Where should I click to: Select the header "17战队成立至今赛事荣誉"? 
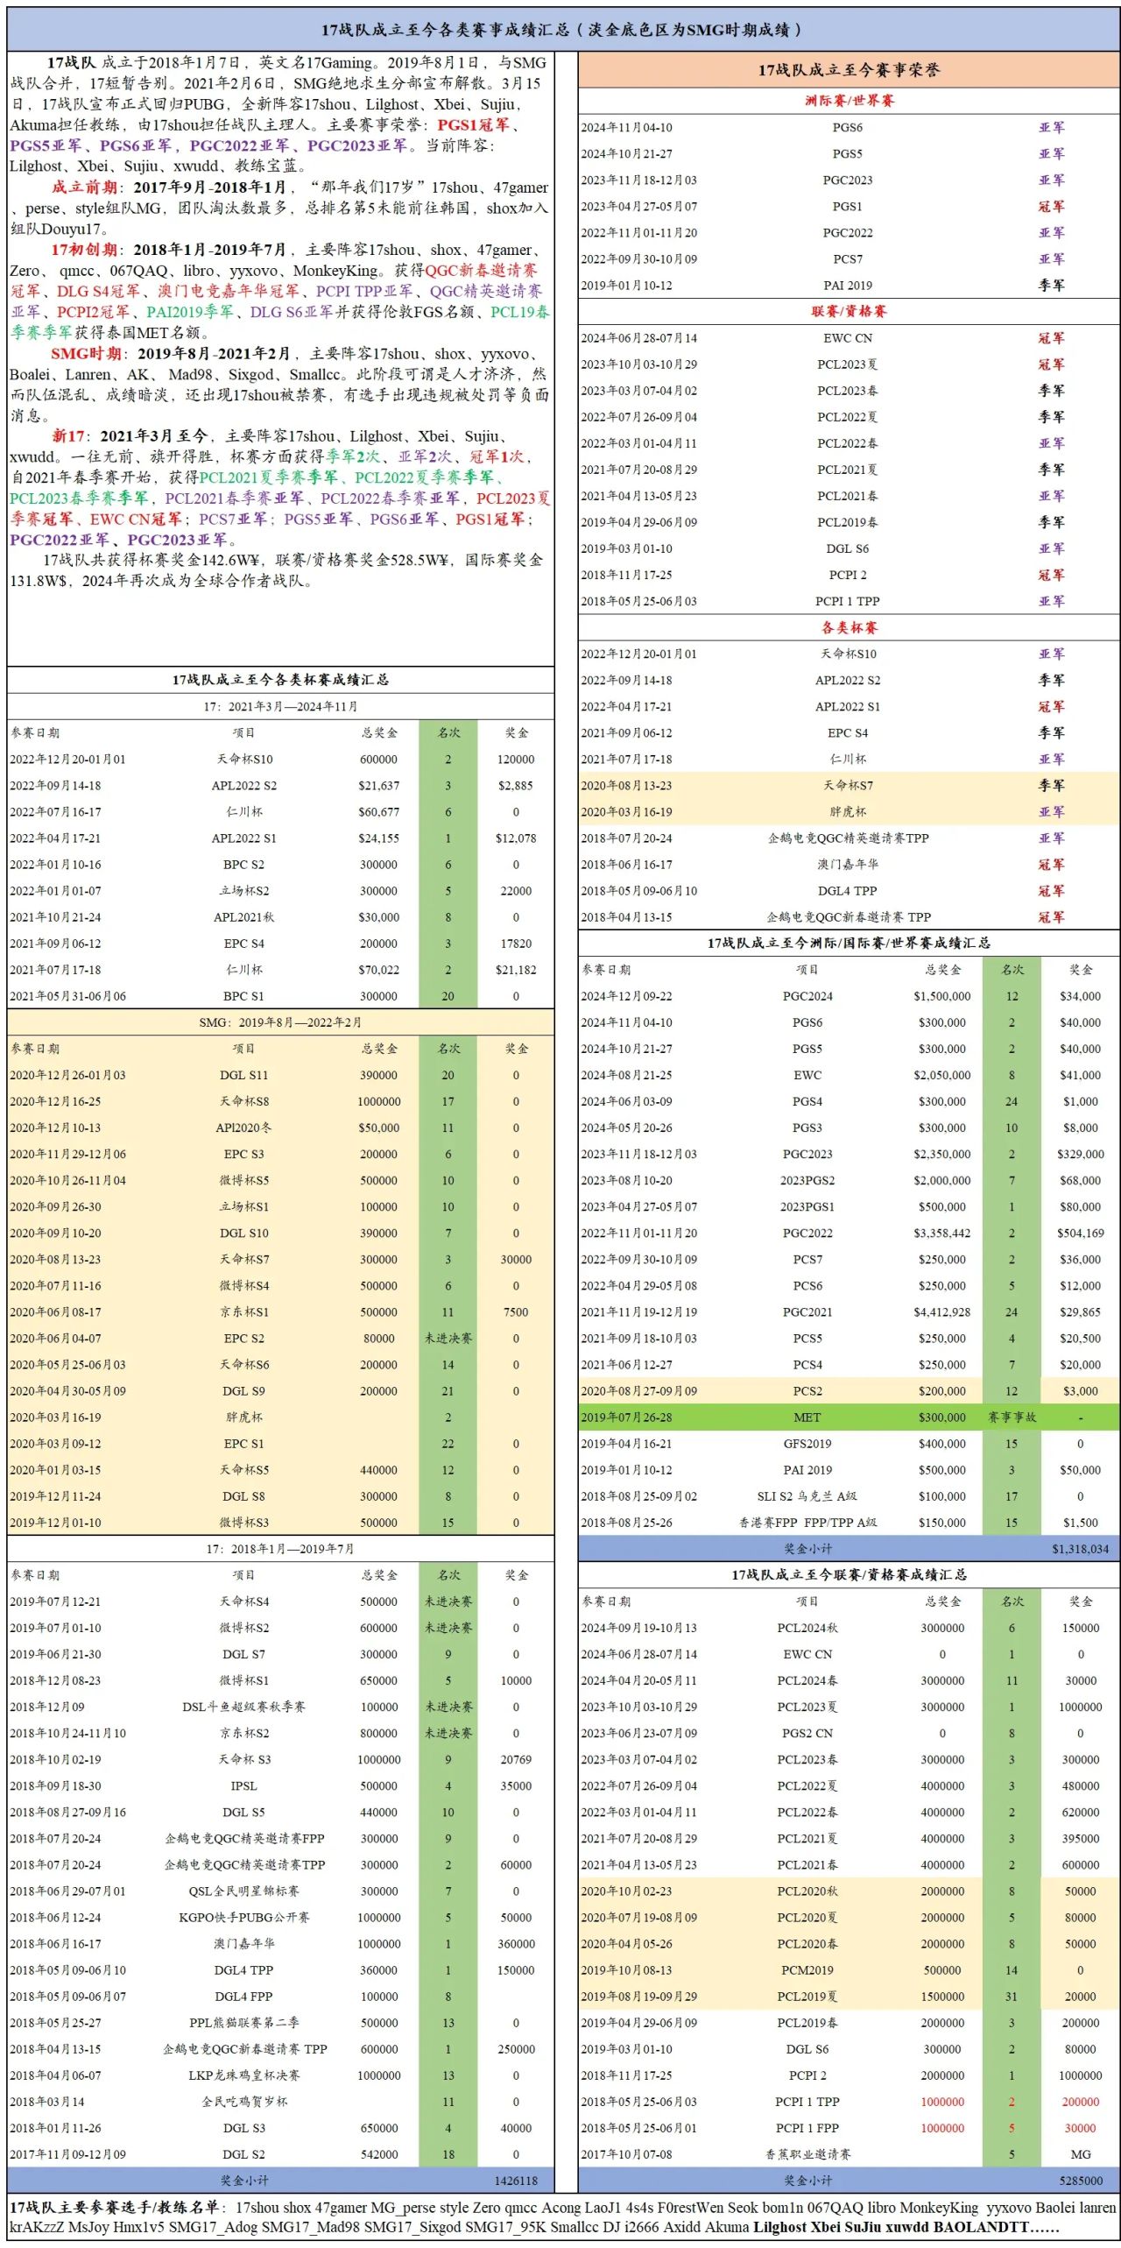pyautogui.click(x=849, y=70)
